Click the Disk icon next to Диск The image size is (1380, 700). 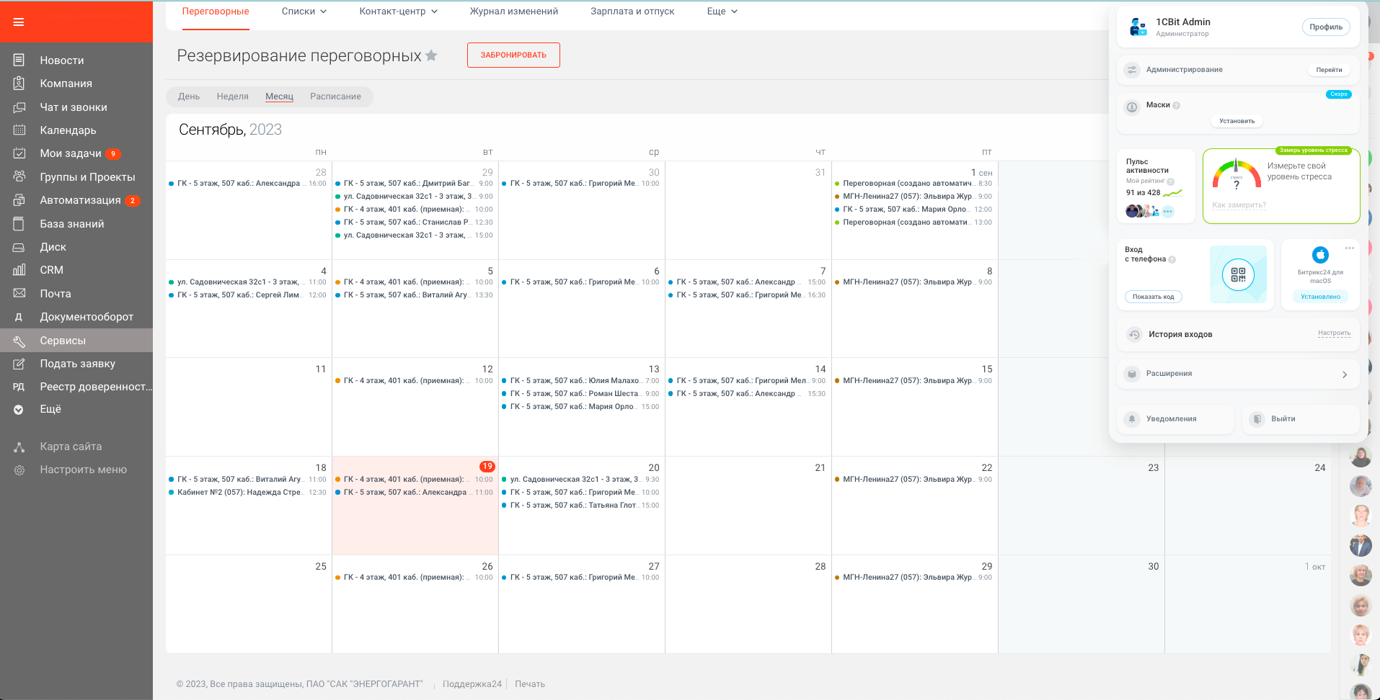pyautogui.click(x=19, y=247)
